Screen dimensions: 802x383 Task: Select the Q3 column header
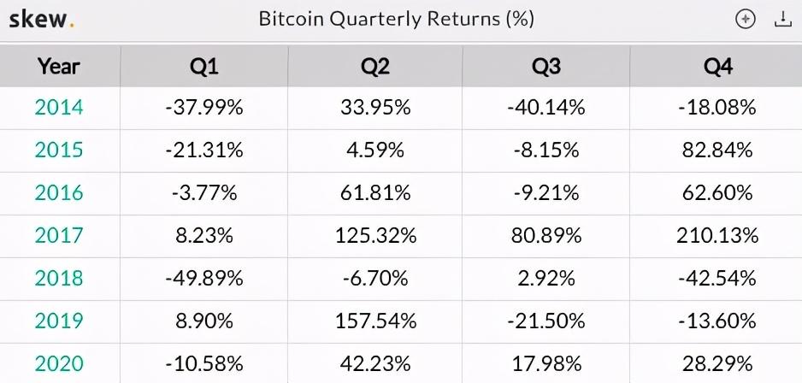pos(545,66)
